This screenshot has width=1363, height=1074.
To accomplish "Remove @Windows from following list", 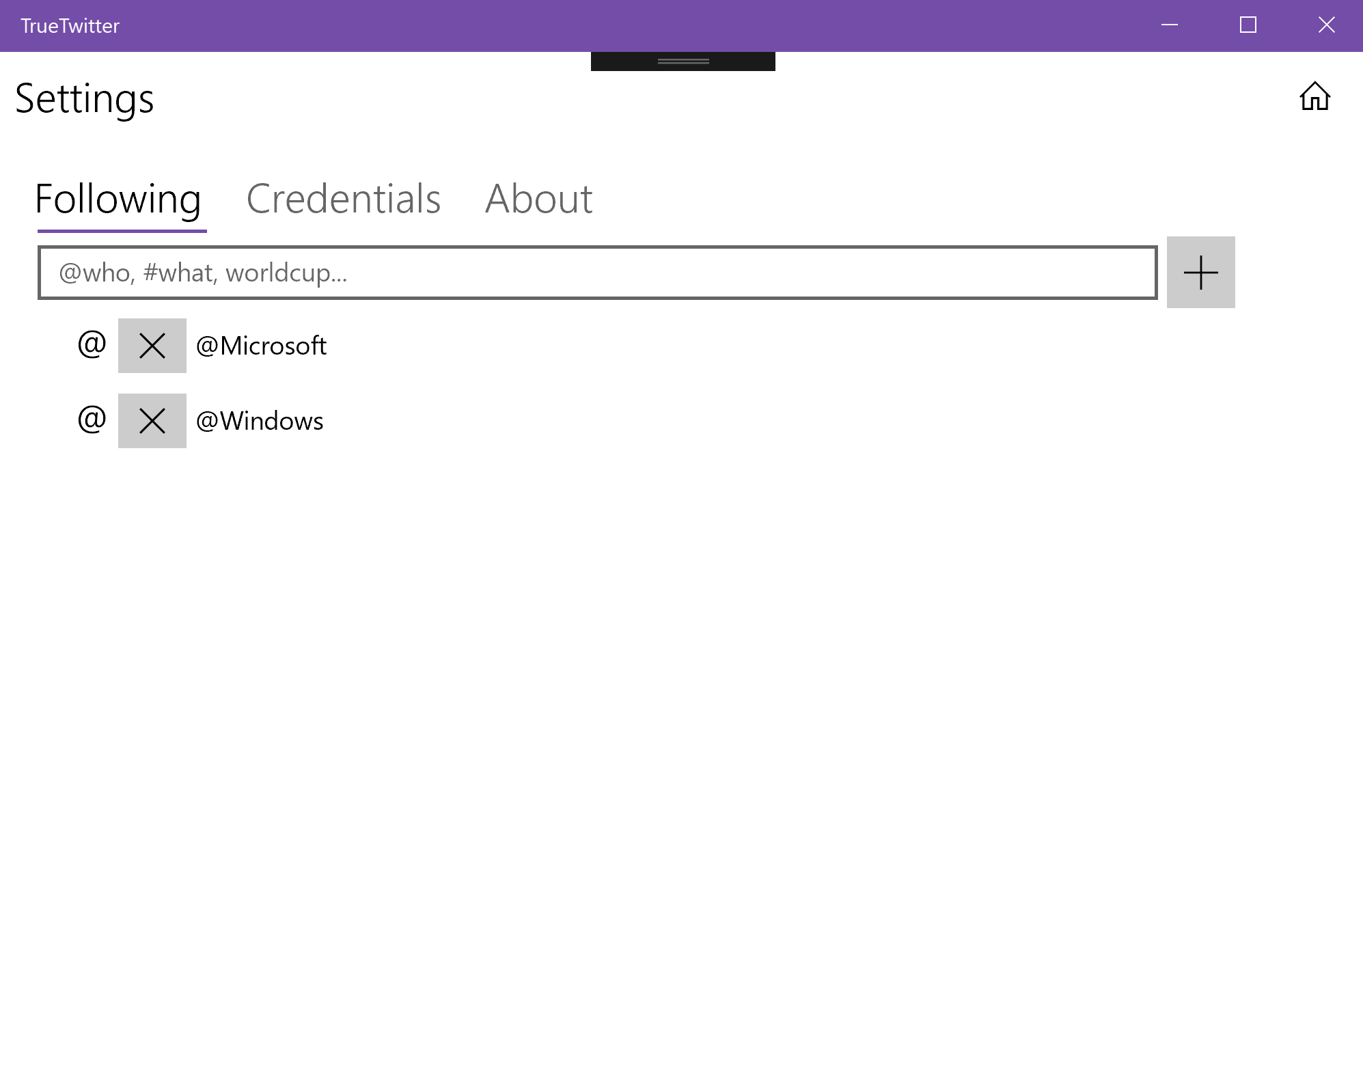I will click(152, 421).
